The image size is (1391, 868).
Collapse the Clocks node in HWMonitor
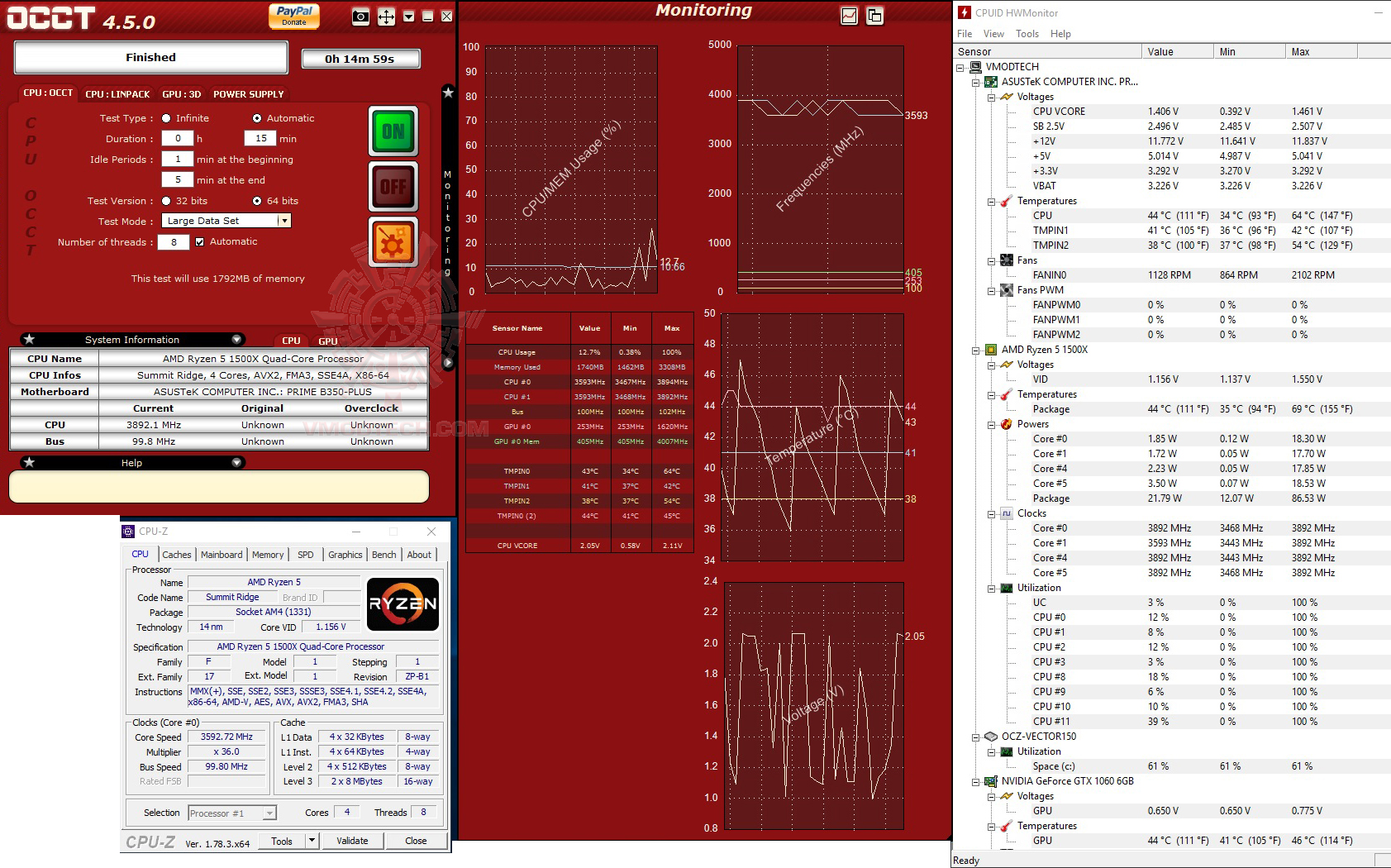[x=991, y=513]
